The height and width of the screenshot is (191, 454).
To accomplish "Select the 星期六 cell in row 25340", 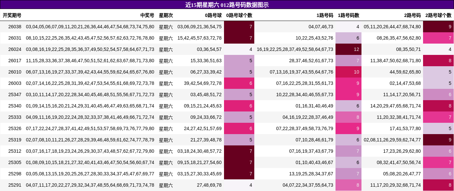I will click(x=166, y=106).
